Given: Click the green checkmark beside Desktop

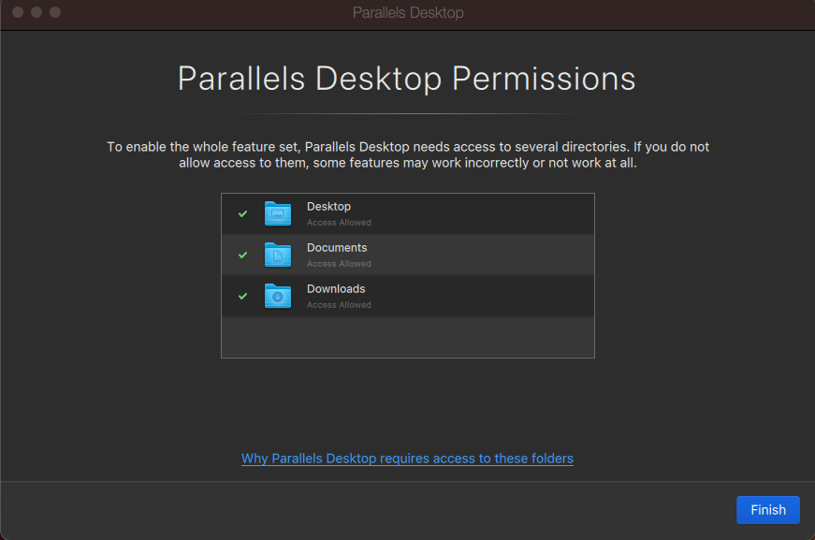Looking at the screenshot, I should [x=243, y=213].
